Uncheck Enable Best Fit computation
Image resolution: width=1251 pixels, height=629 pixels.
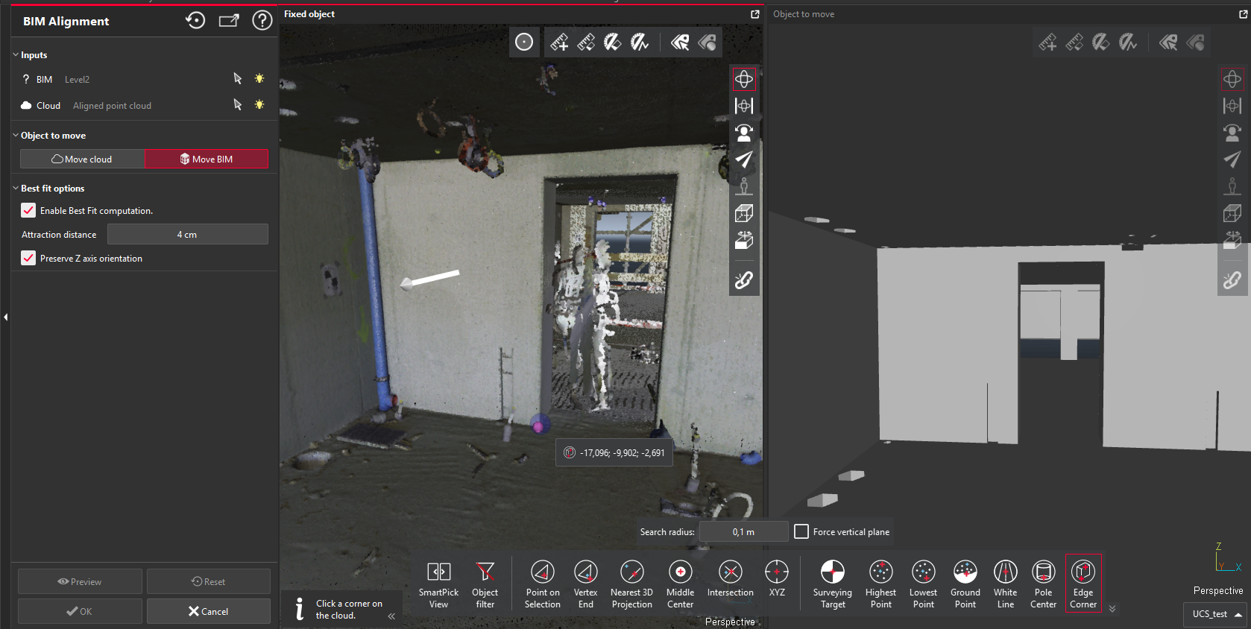point(28,211)
